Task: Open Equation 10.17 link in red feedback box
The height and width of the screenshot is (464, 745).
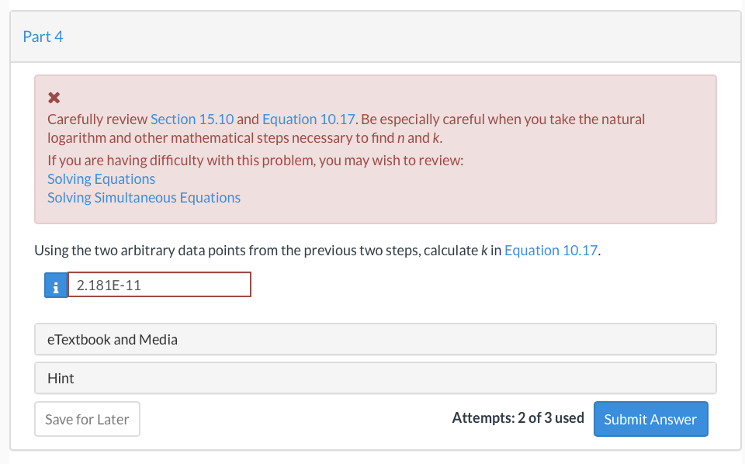Action: tap(308, 119)
